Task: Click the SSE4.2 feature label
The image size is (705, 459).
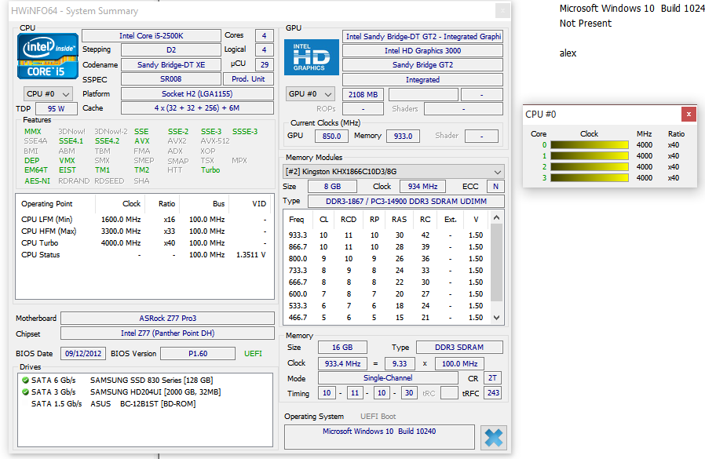Action: (107, 141)
